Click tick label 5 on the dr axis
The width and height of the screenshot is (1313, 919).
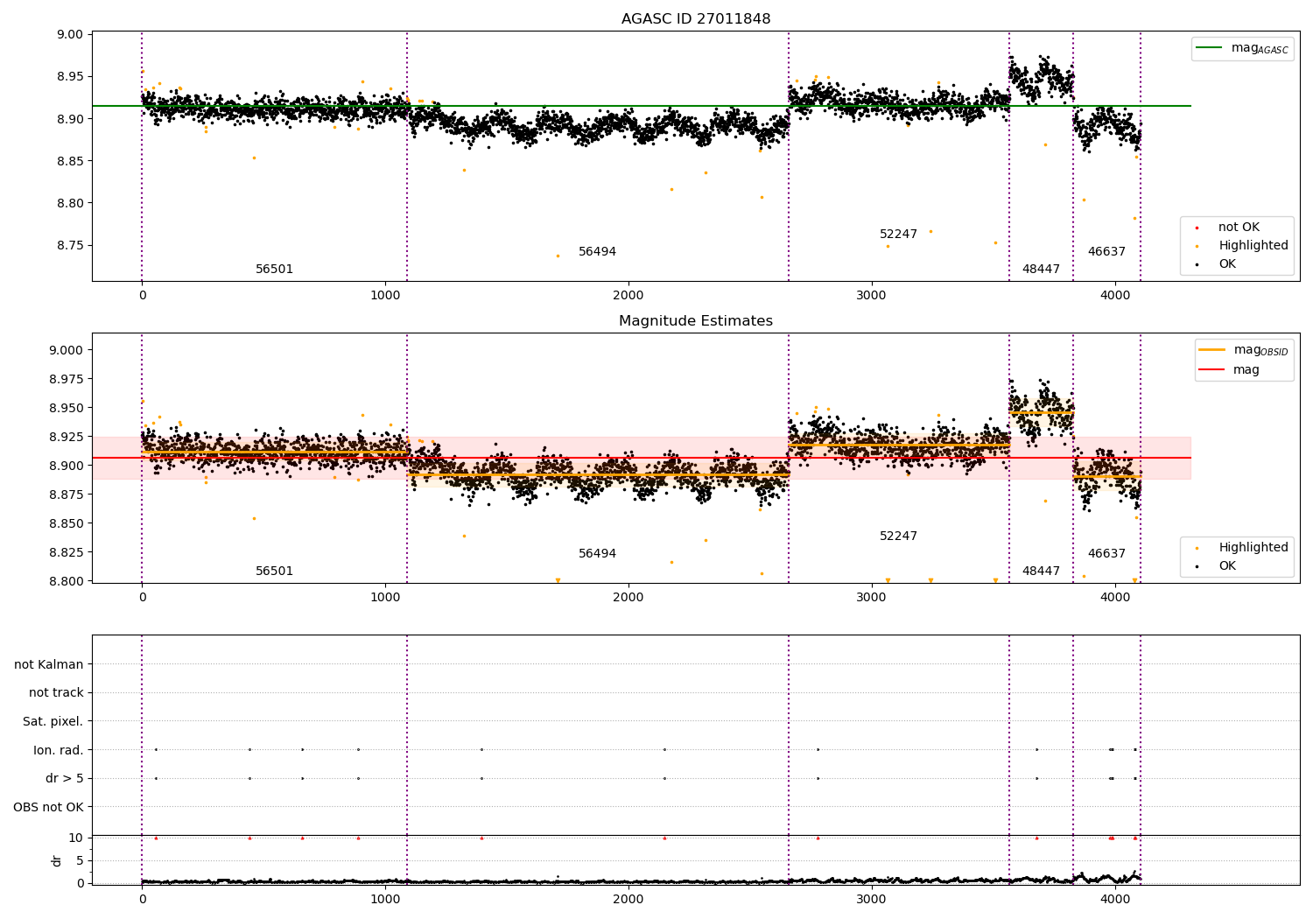point(81,860)
